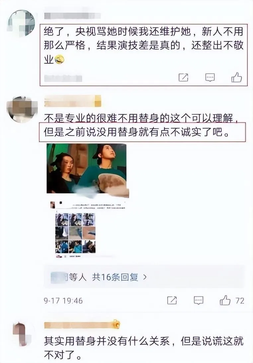Tap the comment 其实用替身并没有什么关系
253x363 pixels.
(x=144, y=348)
